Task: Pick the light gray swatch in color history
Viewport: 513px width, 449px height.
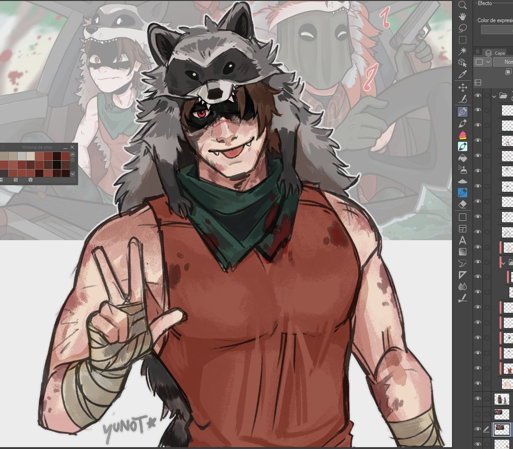Action: 22,156
